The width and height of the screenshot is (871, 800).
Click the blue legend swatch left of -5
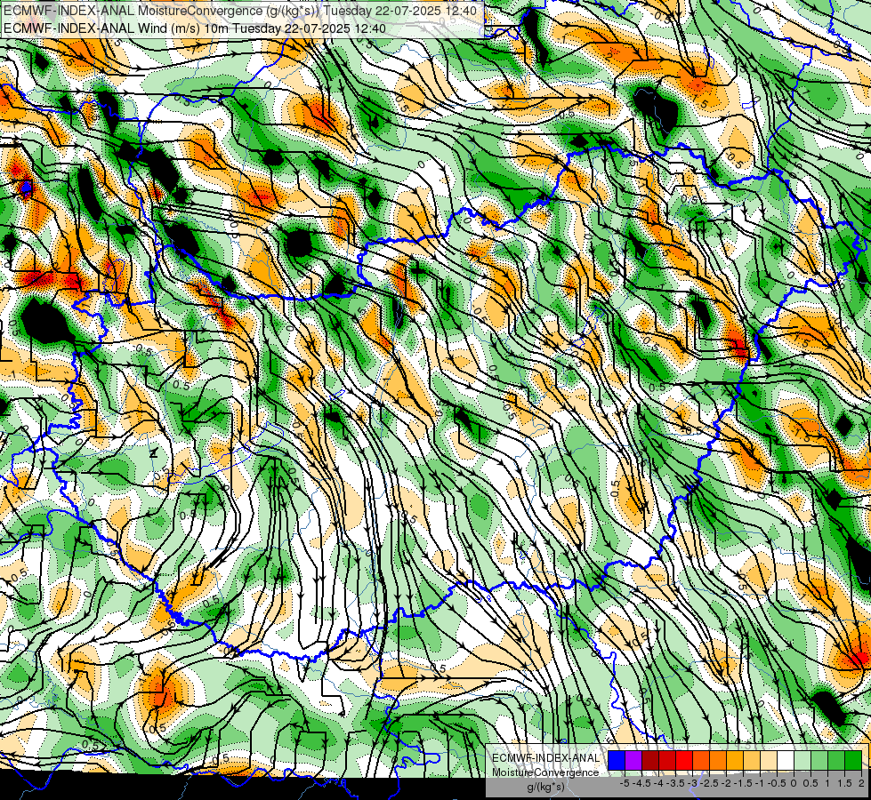click(x=617, y=760)
